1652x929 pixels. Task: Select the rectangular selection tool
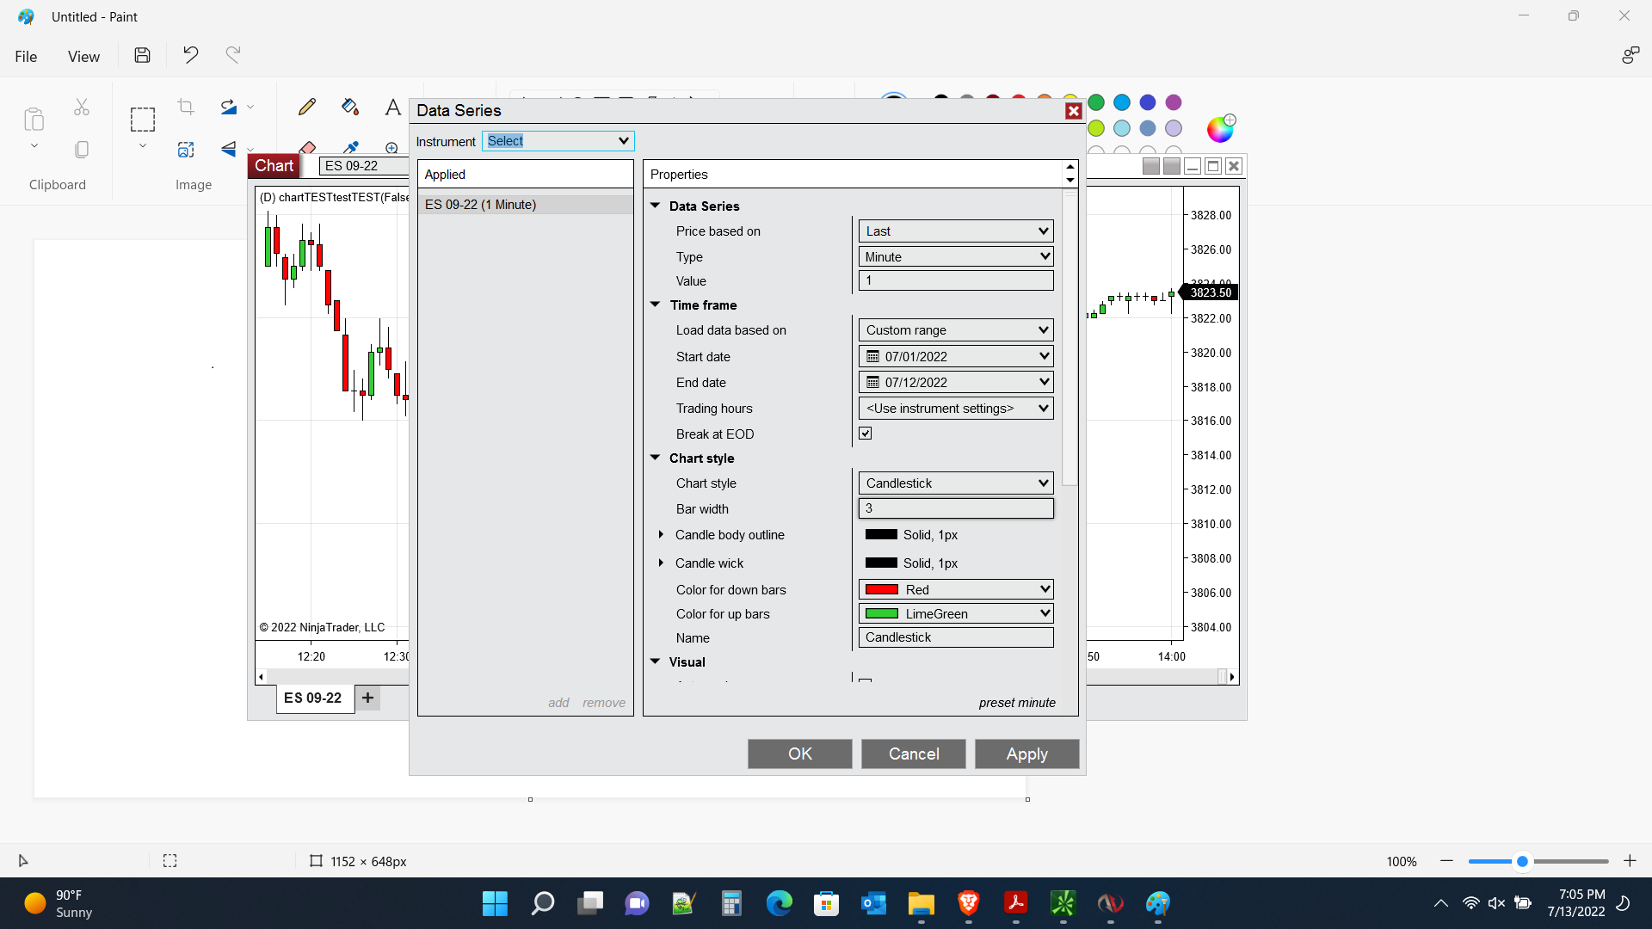(x=142, y=120)
